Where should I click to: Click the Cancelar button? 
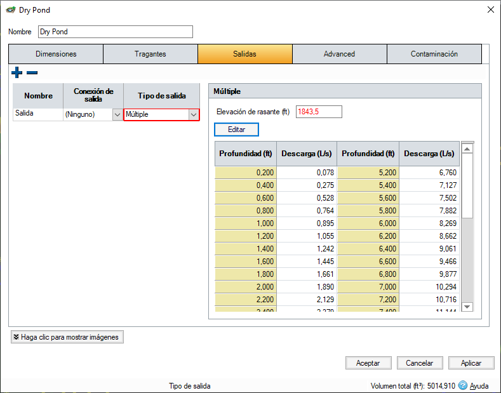click(x=420, y=363)
